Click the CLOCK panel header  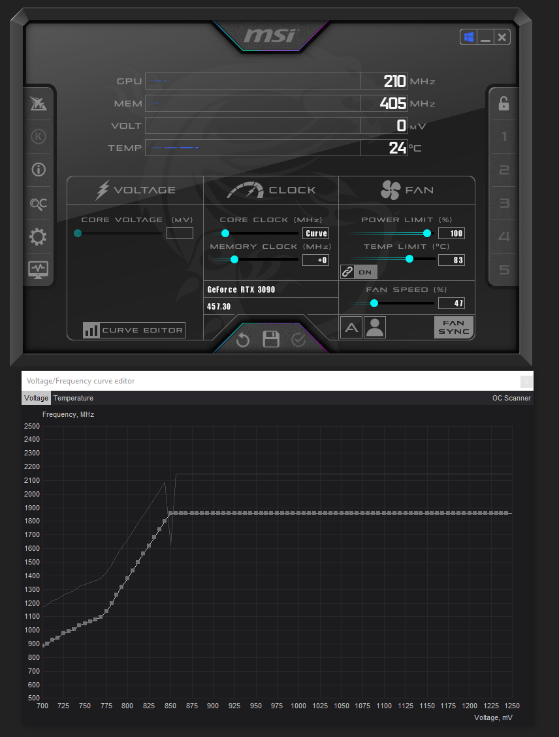click(271, 190)
